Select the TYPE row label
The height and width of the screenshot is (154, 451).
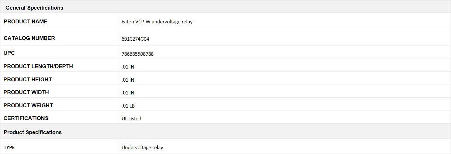(x=9, y=148)
